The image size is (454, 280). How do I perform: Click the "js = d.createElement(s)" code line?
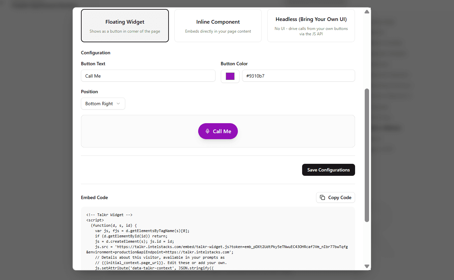click(x=135, y=241)
